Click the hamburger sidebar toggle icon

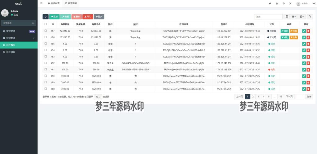(41, 3)
